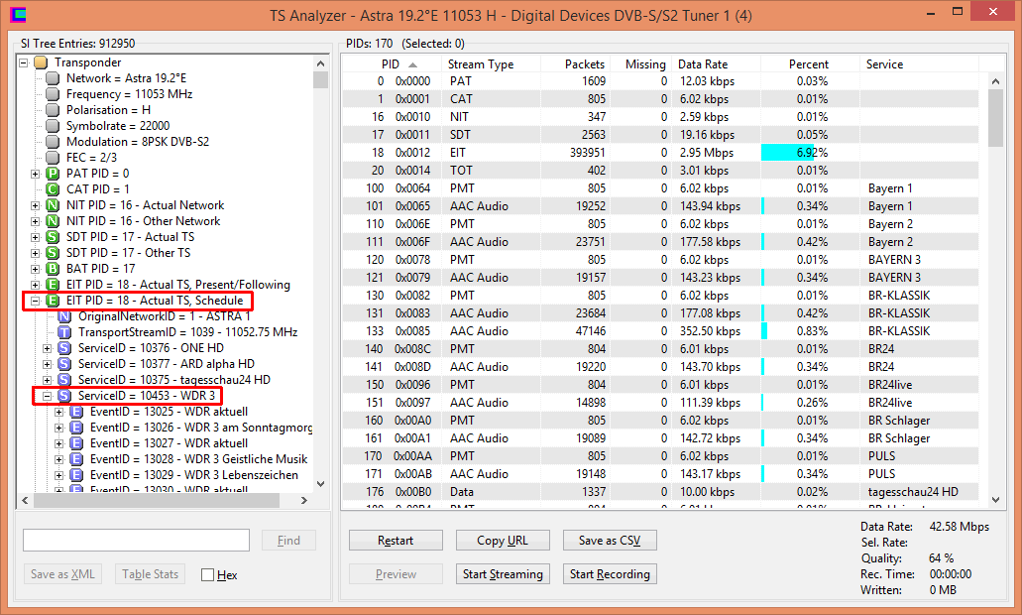Sort the table by Data Rate column header

[x=716, y=64]
